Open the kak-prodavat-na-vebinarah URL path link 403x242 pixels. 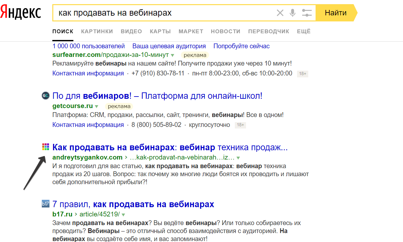click(182, 158)
